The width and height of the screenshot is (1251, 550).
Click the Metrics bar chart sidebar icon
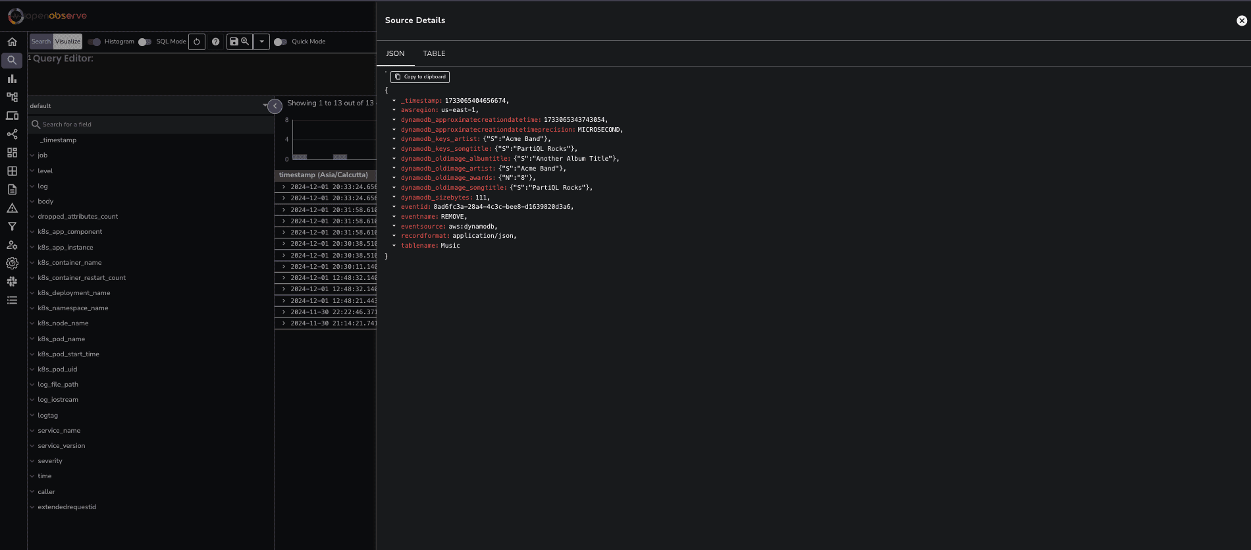click(x=12, y=79)
